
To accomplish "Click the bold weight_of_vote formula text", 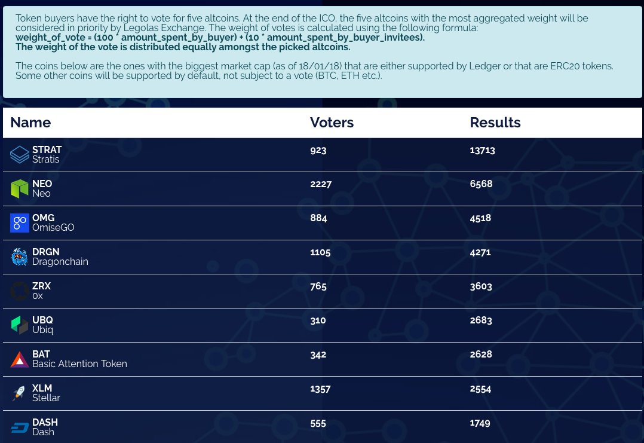I will click(220, 38).
